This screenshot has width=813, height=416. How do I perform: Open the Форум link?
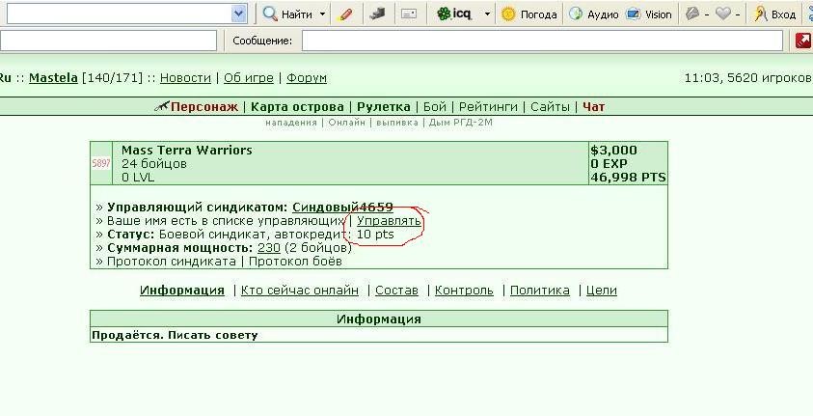(x=307, y=78)
